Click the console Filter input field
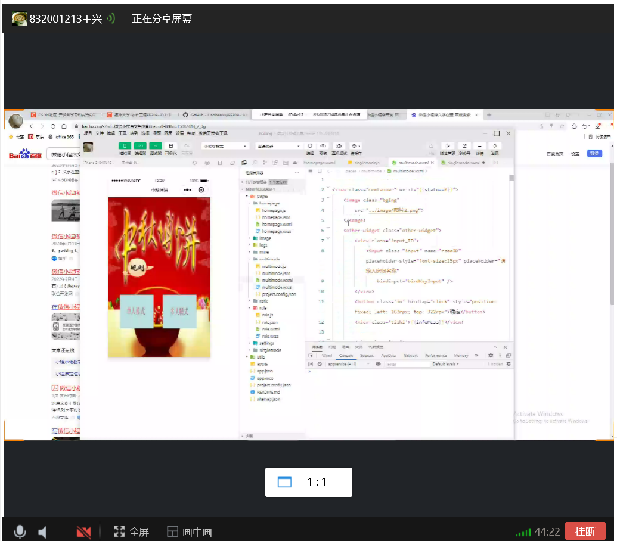This screenshot has height=541, width=617. pyautogui.click(x=407, y=365)
